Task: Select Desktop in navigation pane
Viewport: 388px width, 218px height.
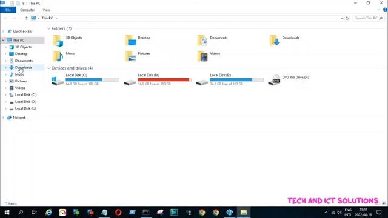Action: [21, 54]
